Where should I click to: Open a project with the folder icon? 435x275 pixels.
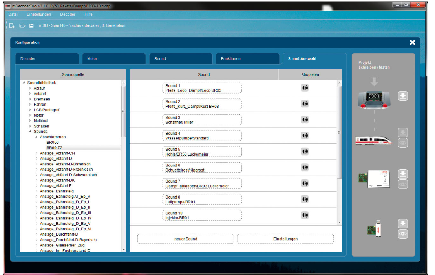[x=22, y=25]
